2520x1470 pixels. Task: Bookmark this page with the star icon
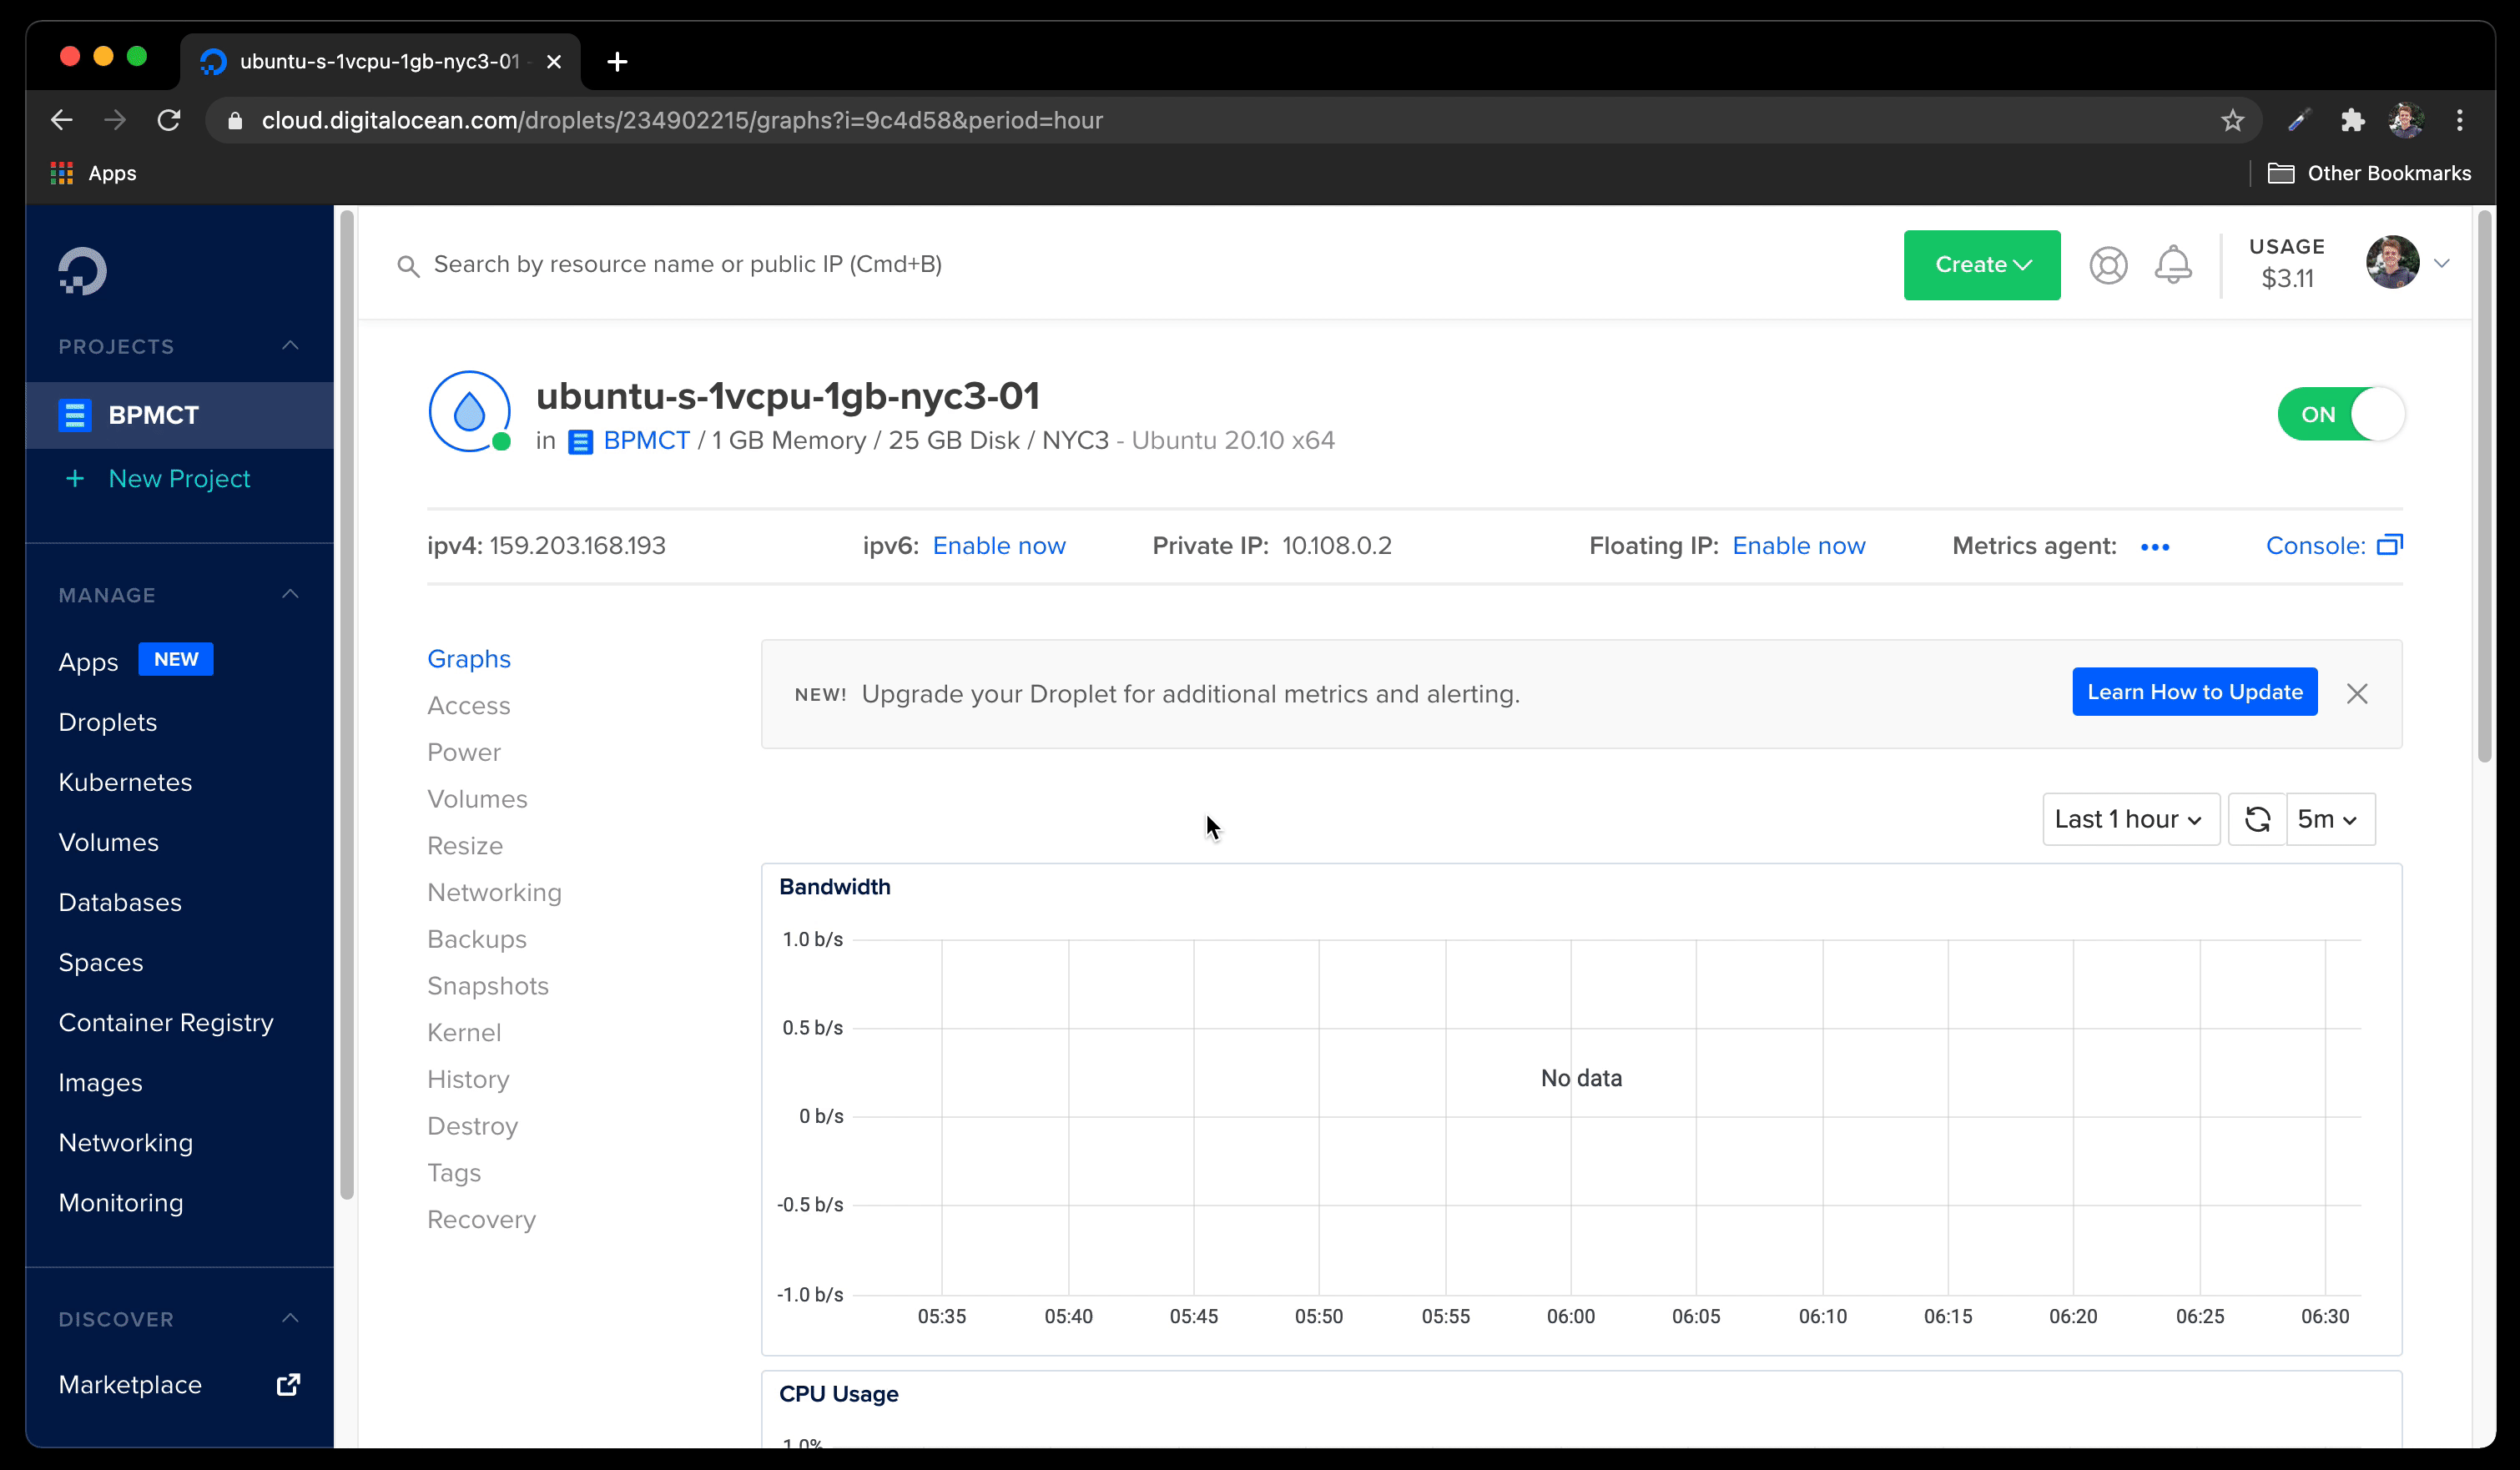pyautogui.click(x=2232, y=120)
